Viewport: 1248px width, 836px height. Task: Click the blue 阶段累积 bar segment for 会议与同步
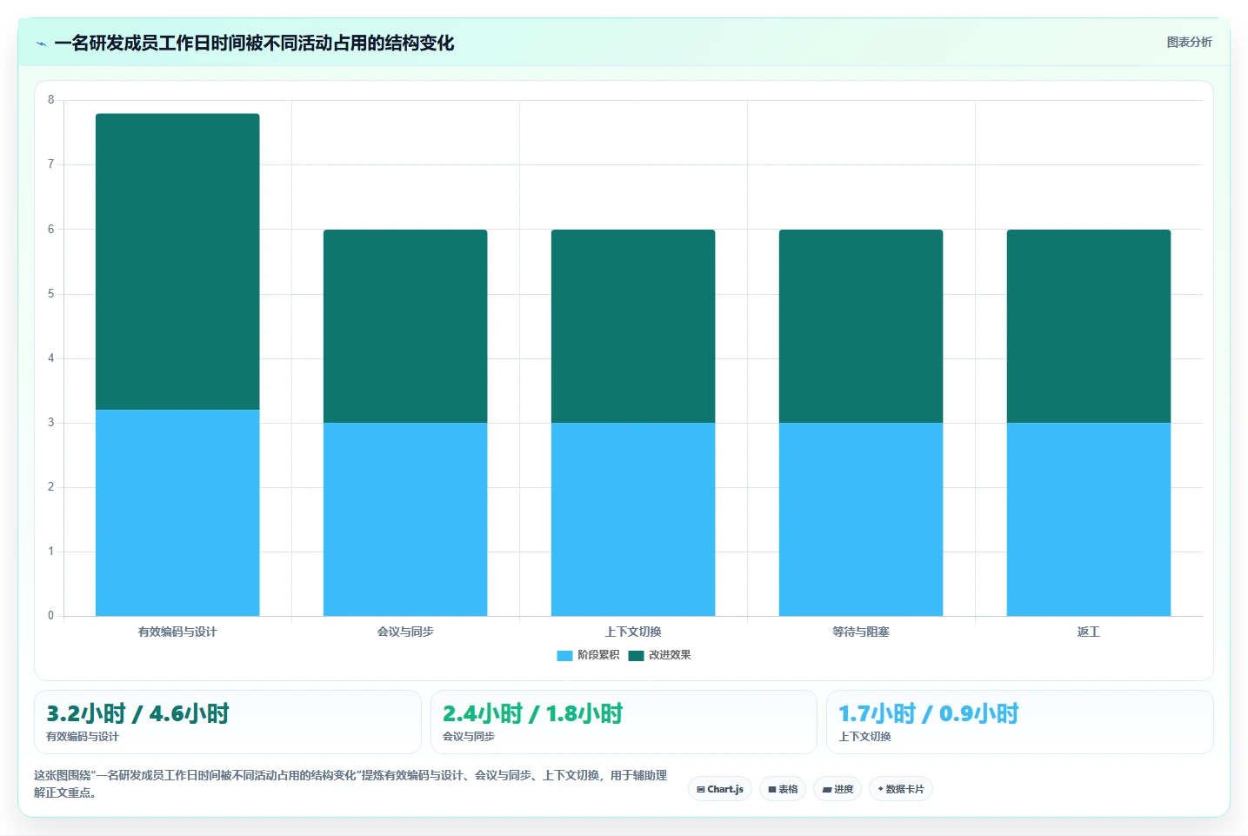(405, 519)
